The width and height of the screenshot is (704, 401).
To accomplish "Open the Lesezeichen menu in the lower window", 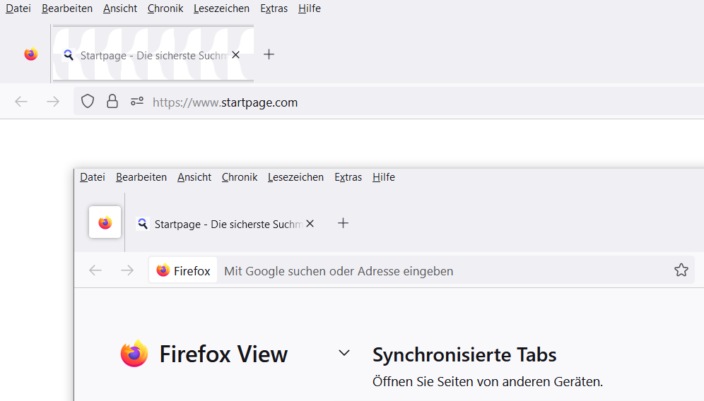I will [295, 177].
